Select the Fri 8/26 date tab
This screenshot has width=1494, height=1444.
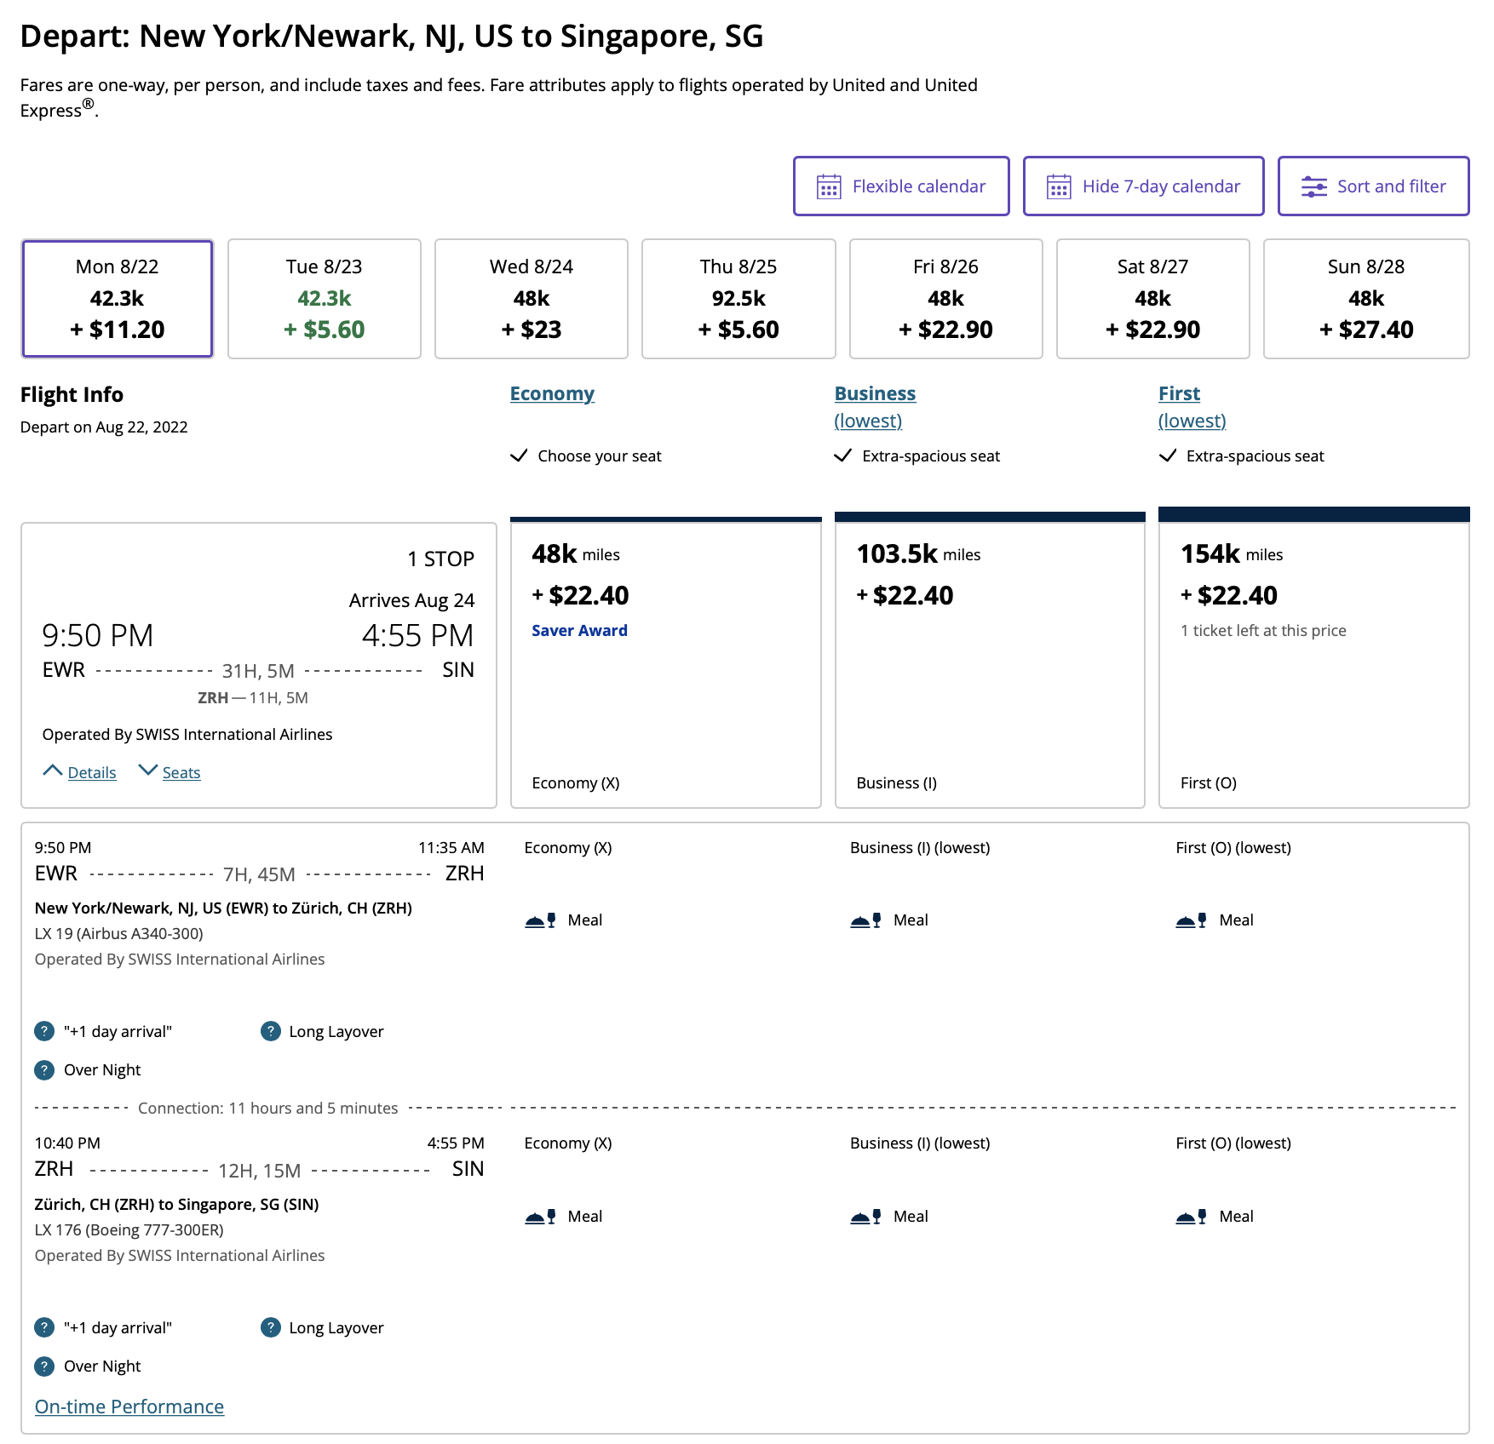[x=945, y=299]
